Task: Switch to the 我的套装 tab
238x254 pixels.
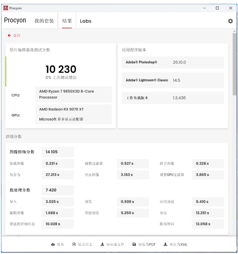Action: [x=44, y=21]
